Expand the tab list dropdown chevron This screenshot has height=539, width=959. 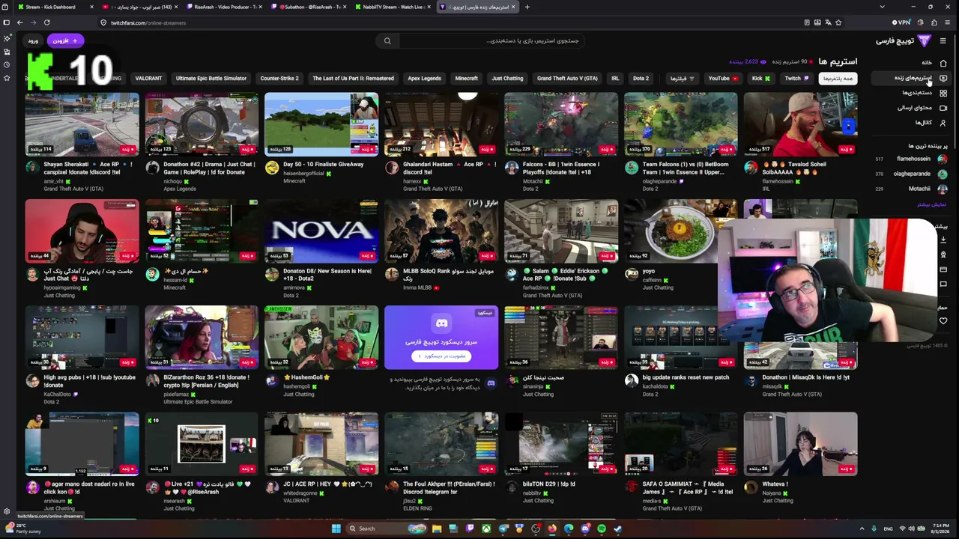tap(881, 7)
